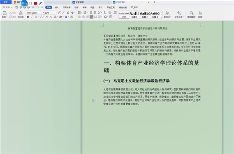Pause the screen recording

30,3
